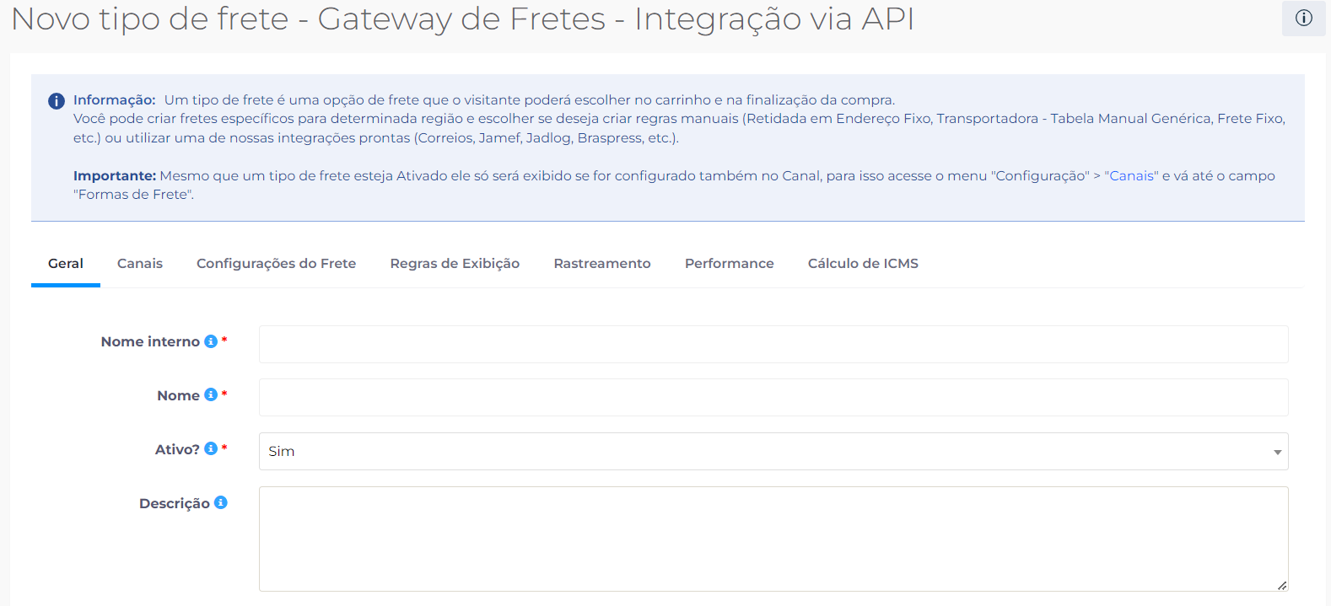Click the Informação alert icon in blue box

coord(57,101)
